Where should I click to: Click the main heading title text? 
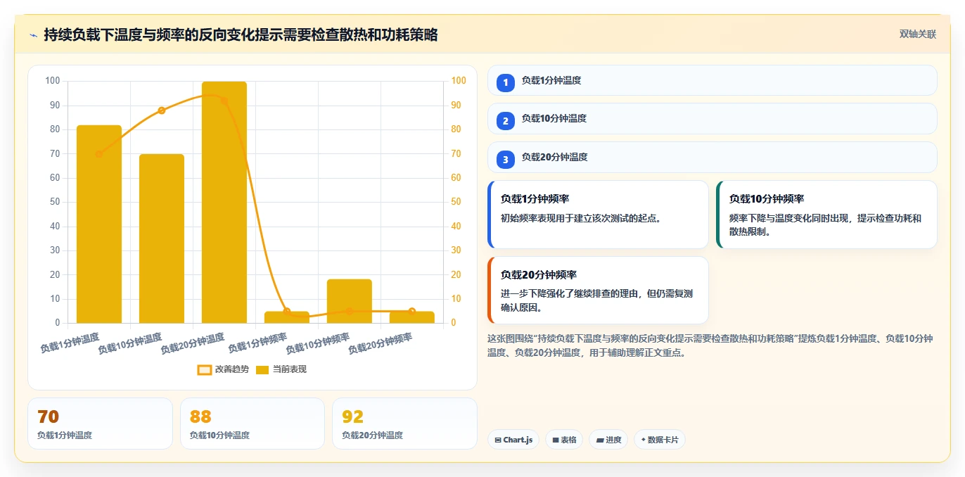[241, 34]
